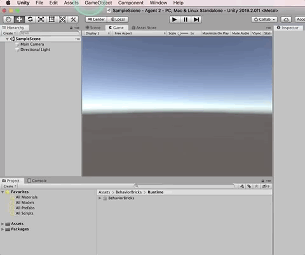
Task: Switch to the Asset Store tab
Action: (x=144, y=28)
